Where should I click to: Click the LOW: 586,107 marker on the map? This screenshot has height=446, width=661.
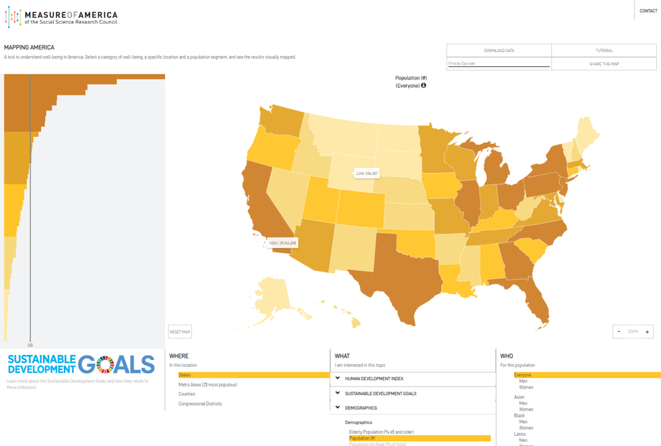pos(365,173)
